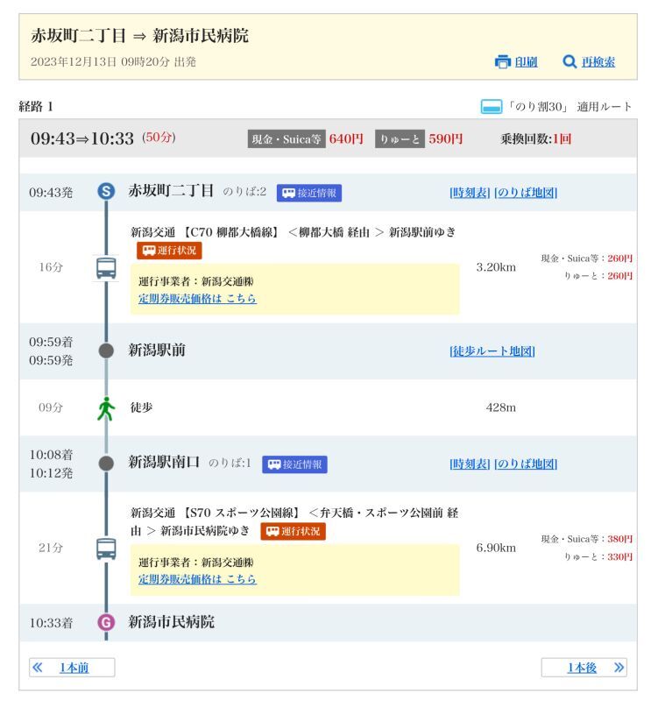Click the 2023年12月13日 09時20分 出発 text
The height and width of the screenshot is (701, 665).
113,61
